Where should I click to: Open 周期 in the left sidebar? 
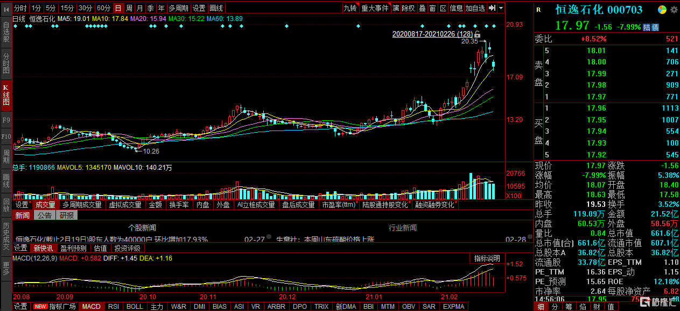click(x=6, y=156)
